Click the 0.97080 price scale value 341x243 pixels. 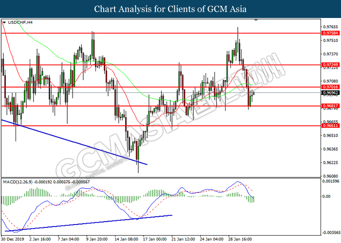tap(331, 81)
